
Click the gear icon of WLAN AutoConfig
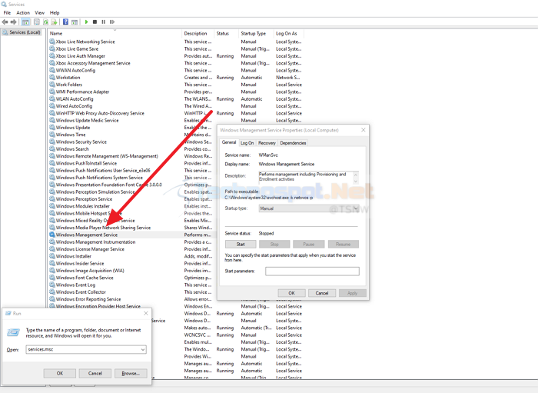coord(52,99)
